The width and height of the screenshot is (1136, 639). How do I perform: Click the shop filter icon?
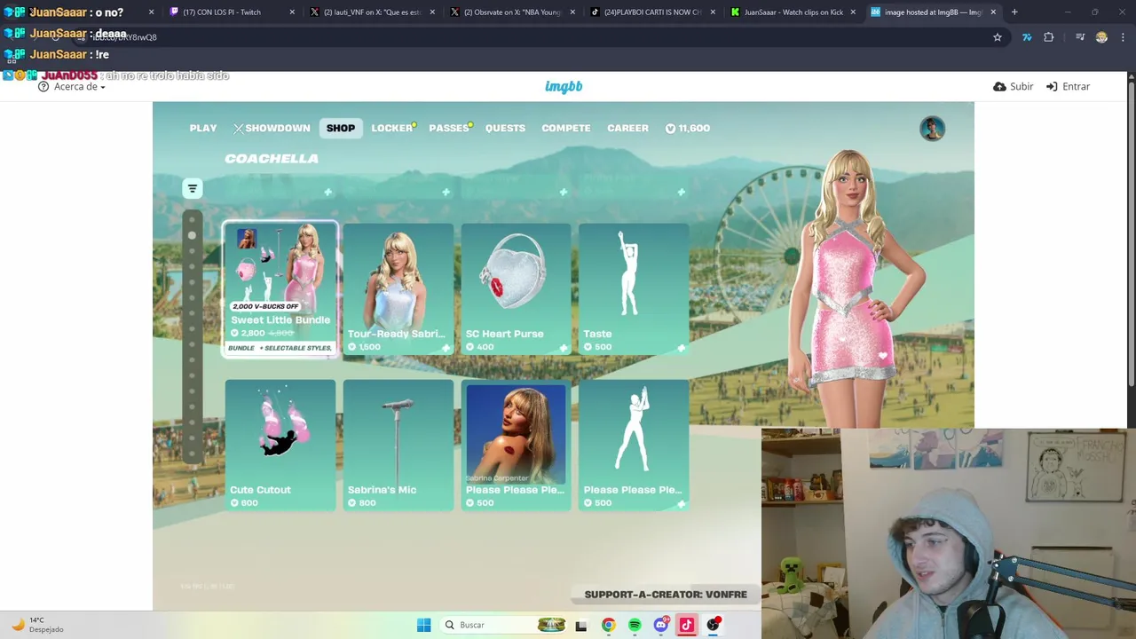[192, 188]
